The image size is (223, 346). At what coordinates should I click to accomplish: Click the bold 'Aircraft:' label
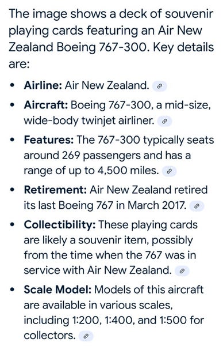(46, 105)
